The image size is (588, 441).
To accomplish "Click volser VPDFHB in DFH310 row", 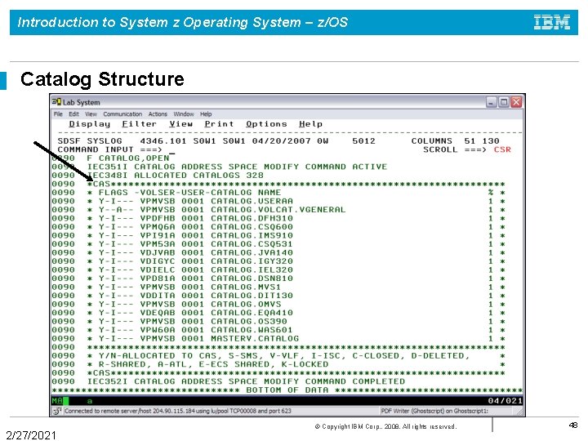I will 158,219.
